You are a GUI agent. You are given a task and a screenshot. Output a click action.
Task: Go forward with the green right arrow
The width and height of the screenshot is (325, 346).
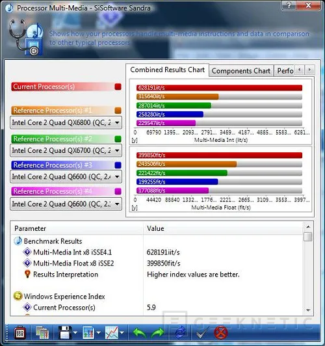click(158, 333)
